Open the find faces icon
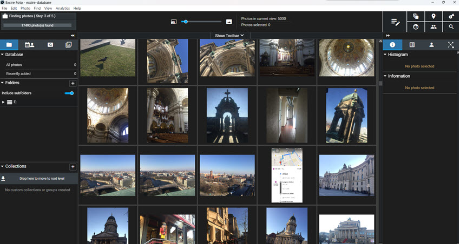 pyautogui.click(x=416, y=27)
